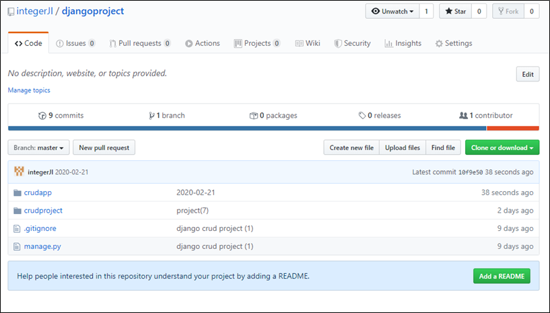Screen dimensions: 550x313
Task: Open .gitignore row commit message link
Action: point(215,228)
